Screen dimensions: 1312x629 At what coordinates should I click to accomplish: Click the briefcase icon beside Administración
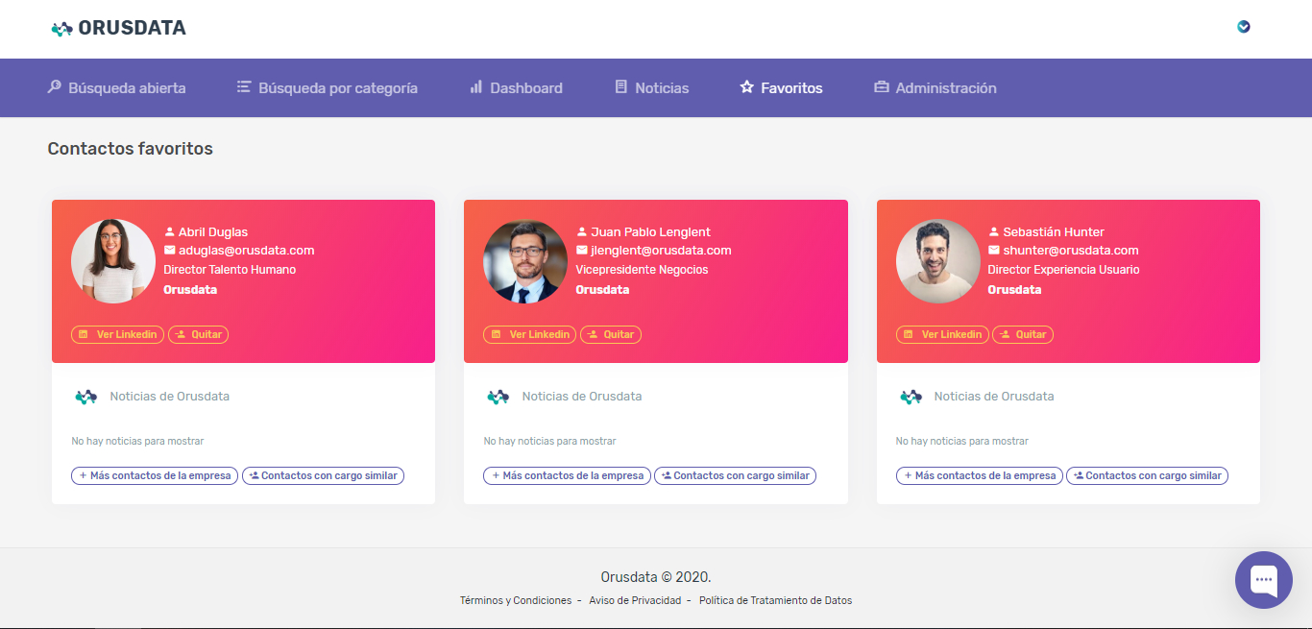(882, 86)
